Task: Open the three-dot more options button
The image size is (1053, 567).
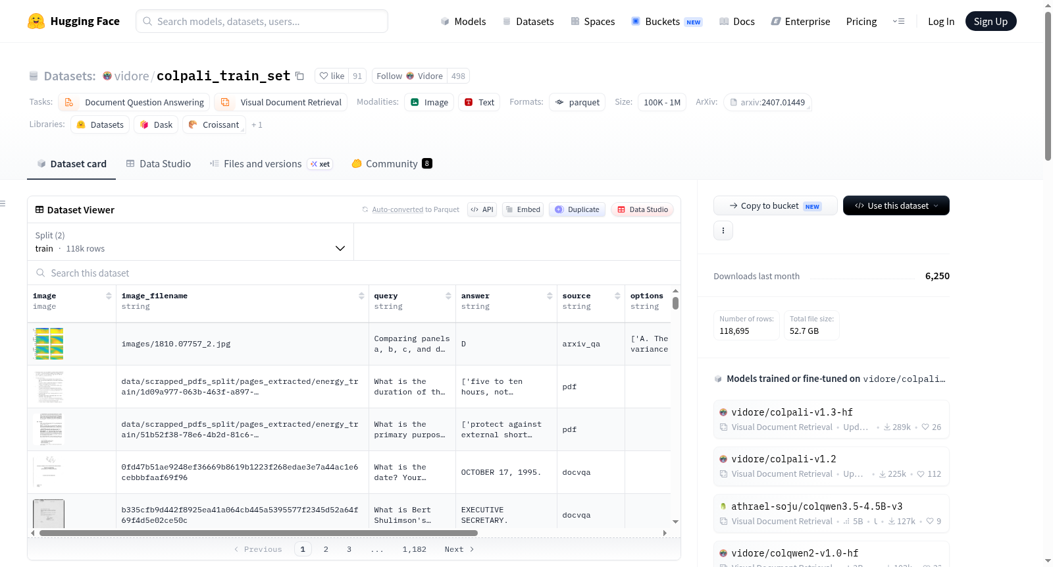Action: tap(723, 230)
